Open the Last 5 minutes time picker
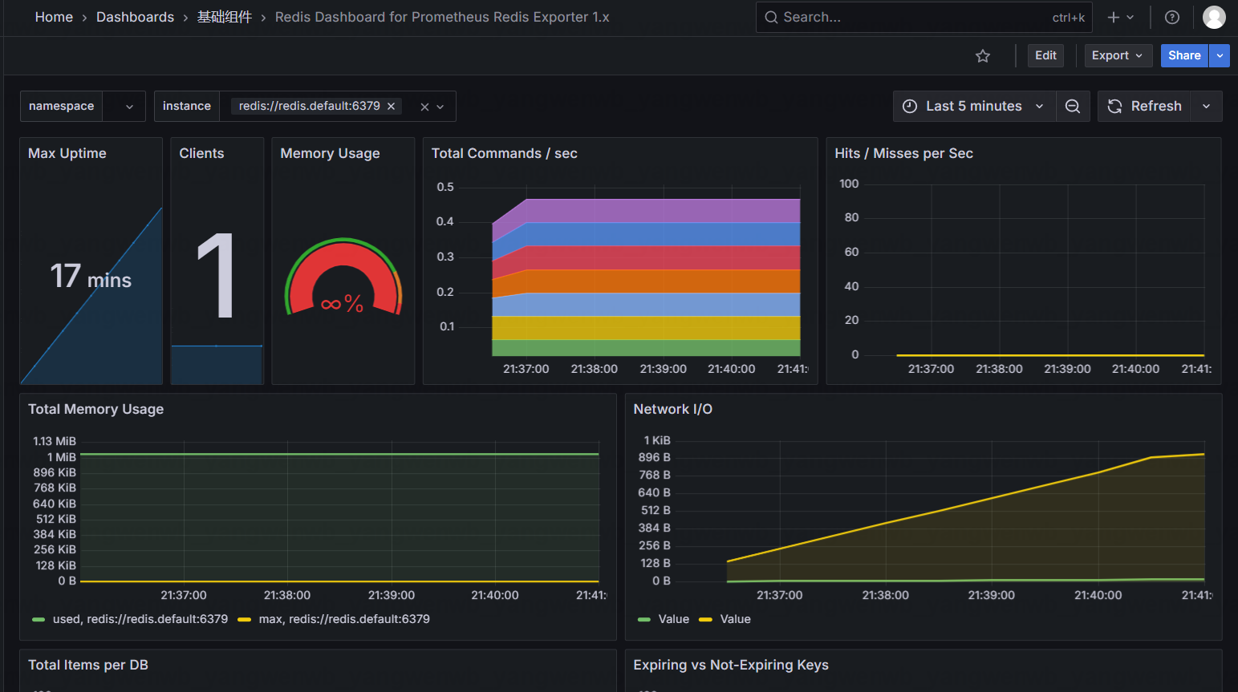The width and height of the screenshot is (1238, 692). [973, 106]
